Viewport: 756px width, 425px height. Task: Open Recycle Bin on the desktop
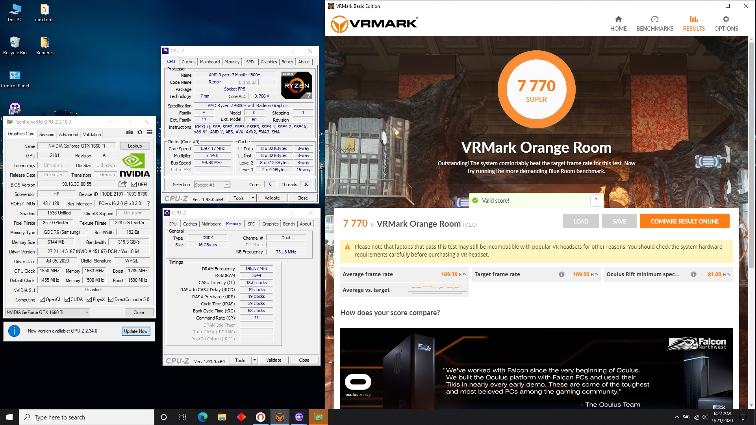(x=15, y=46)
